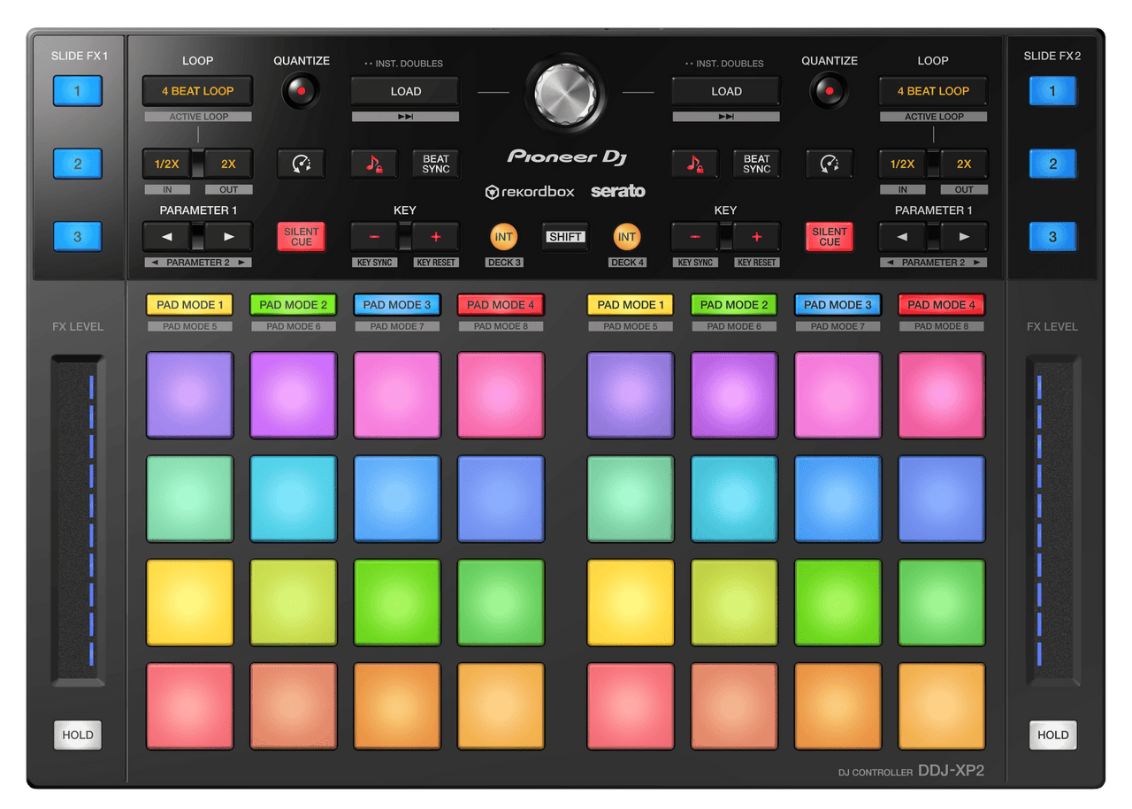Enable SILENT CUE on the left deck

tap(301, 237)
